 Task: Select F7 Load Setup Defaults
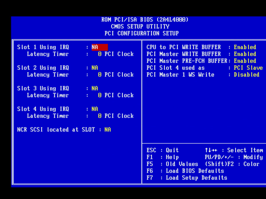(x=187, y=178)
